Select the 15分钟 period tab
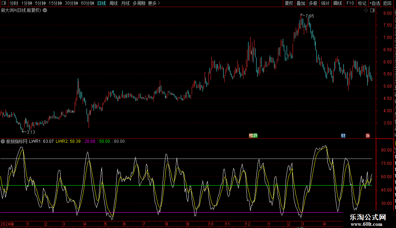The image size is (396, 228). (55, 3)
